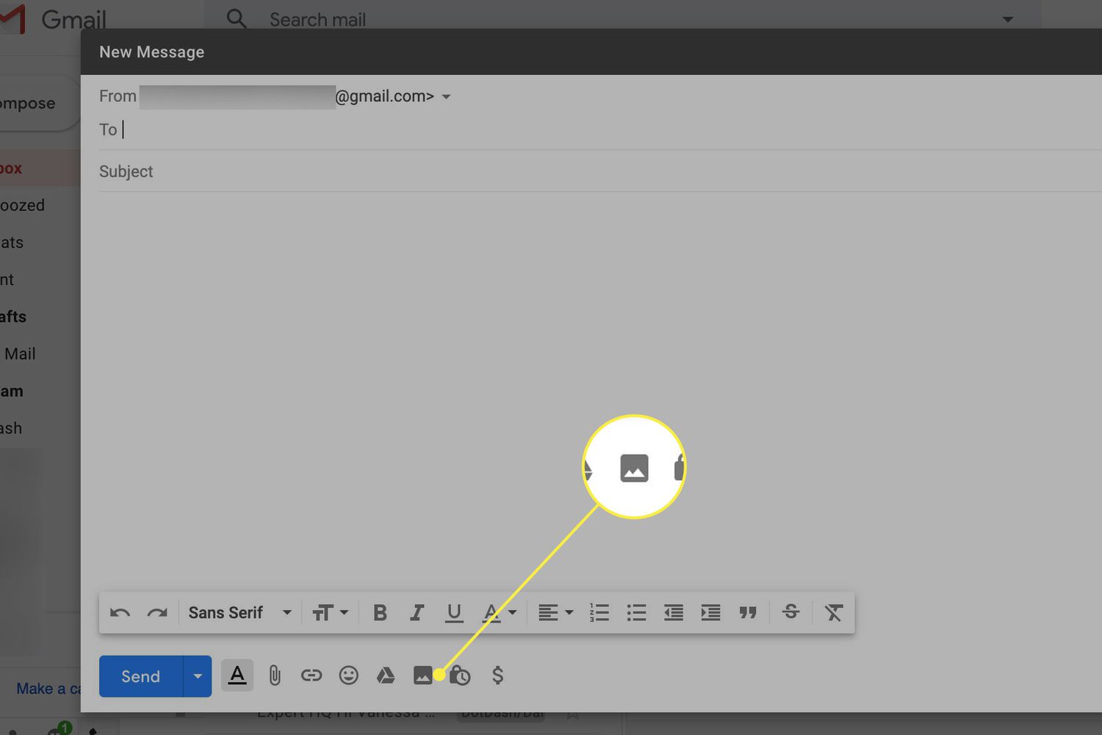Screen dimensions: 1102x735
Task: Click the Search mail magnifier icon
Action: coord(237,18)
